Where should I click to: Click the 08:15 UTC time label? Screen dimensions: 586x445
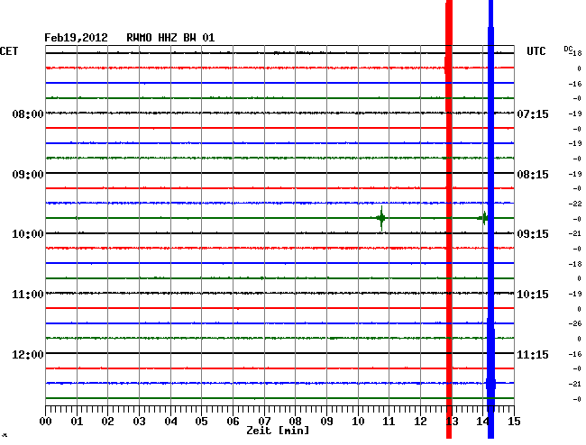point(533,175)
